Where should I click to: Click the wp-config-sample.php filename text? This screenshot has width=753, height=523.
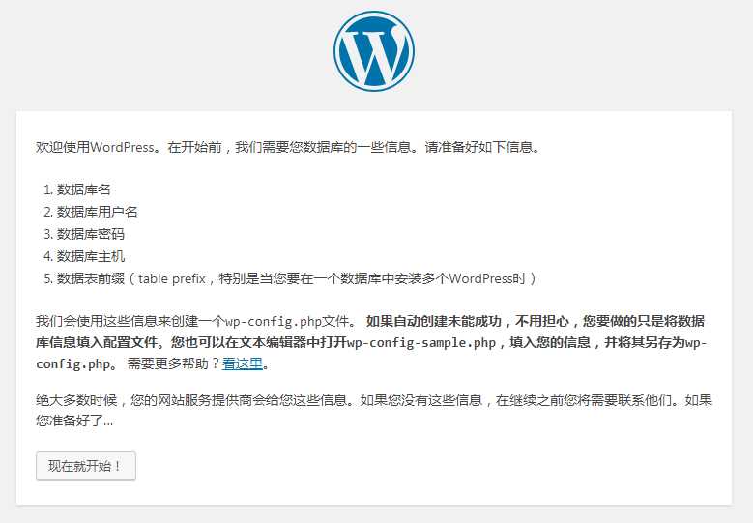coord(421,342)
